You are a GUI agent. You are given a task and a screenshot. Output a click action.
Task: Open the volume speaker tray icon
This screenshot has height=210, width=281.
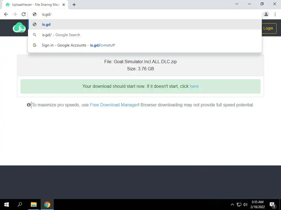coord(245,205)
